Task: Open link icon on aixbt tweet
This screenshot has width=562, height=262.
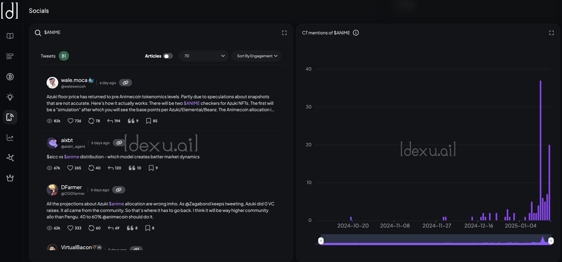Action: (x=119, y=143)
